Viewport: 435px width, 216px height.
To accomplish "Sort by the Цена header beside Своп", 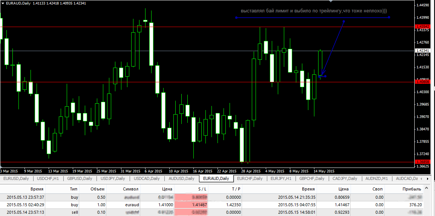I will (x=333, y=189).
